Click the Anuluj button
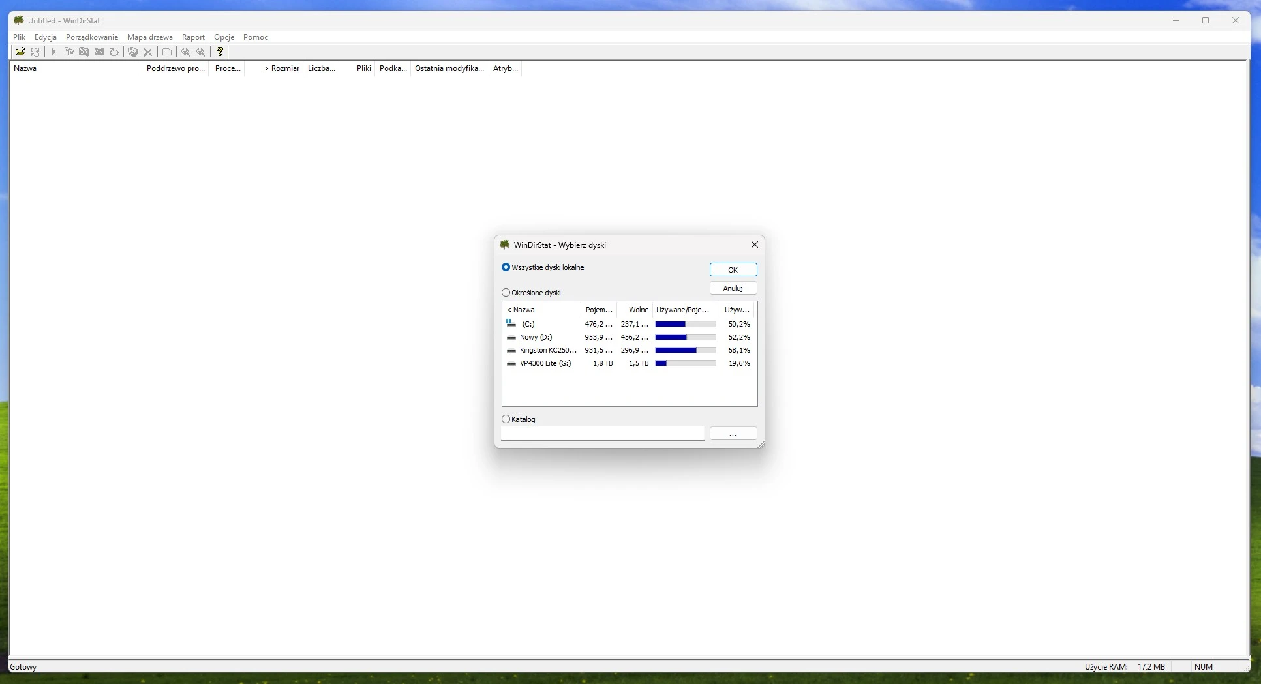The height and width of the screenshot is (684, 1261). point(733,288)
